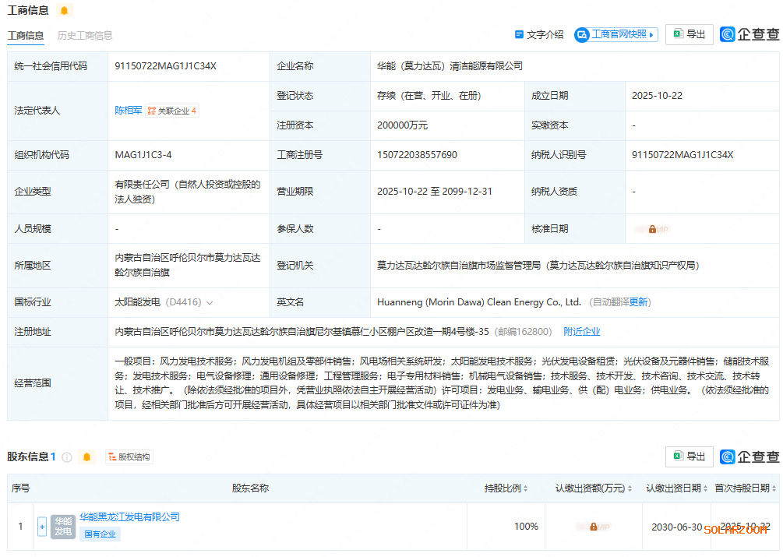Image resolution: width=783 pixels, height=557 pixels.
Task: Click the info icon next to 股东信息
Action: pyautogui.click(x=67, y=457)
